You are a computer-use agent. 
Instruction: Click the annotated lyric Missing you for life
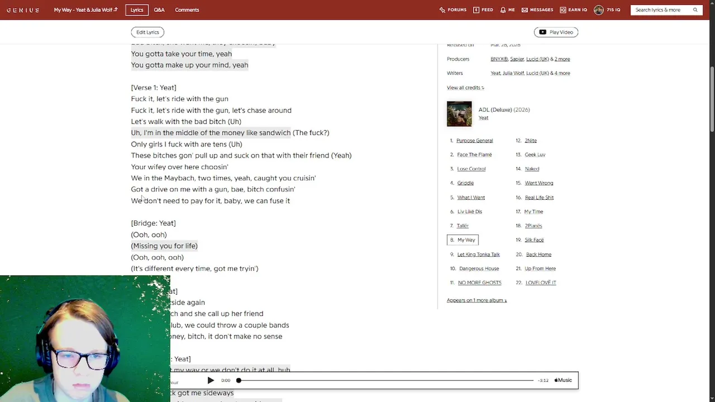click(164, 246)
